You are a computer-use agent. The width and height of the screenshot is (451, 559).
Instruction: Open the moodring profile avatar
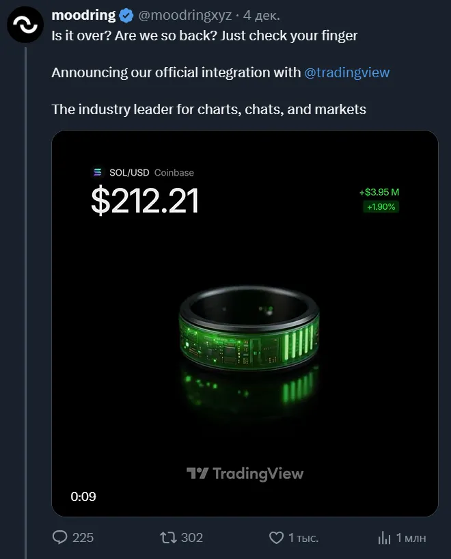point(26,25)
